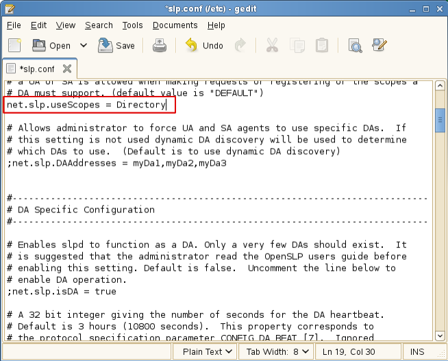This screenshot has width=448, height=361.
Task: Open the Help menu
Action: coord(216,25)
